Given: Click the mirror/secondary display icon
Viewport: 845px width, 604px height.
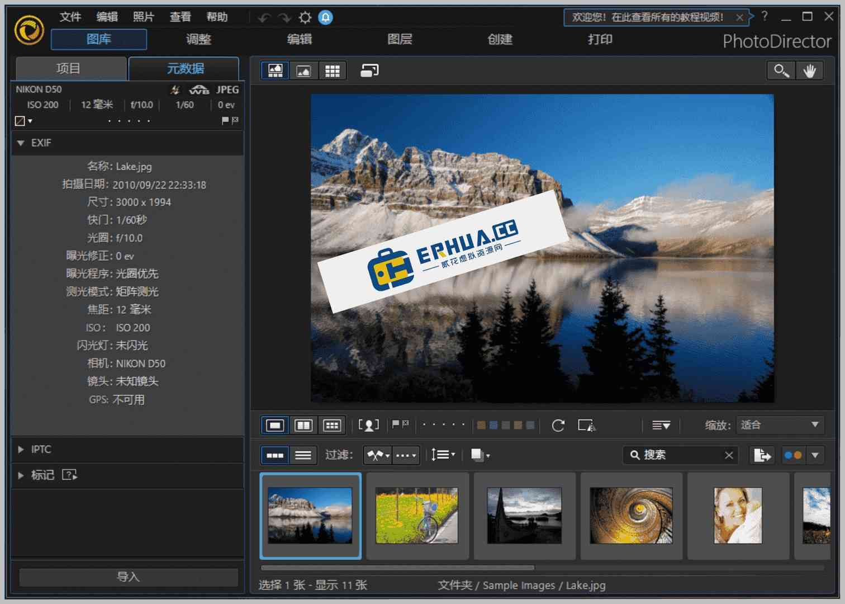Looking at the screenshot, I should pyautogui.click(x=369, y=70).
